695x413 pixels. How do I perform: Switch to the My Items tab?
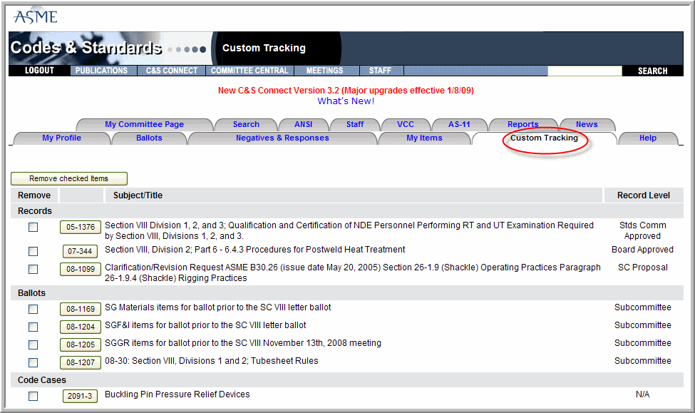pyautogui.click(x=425, y=138)
